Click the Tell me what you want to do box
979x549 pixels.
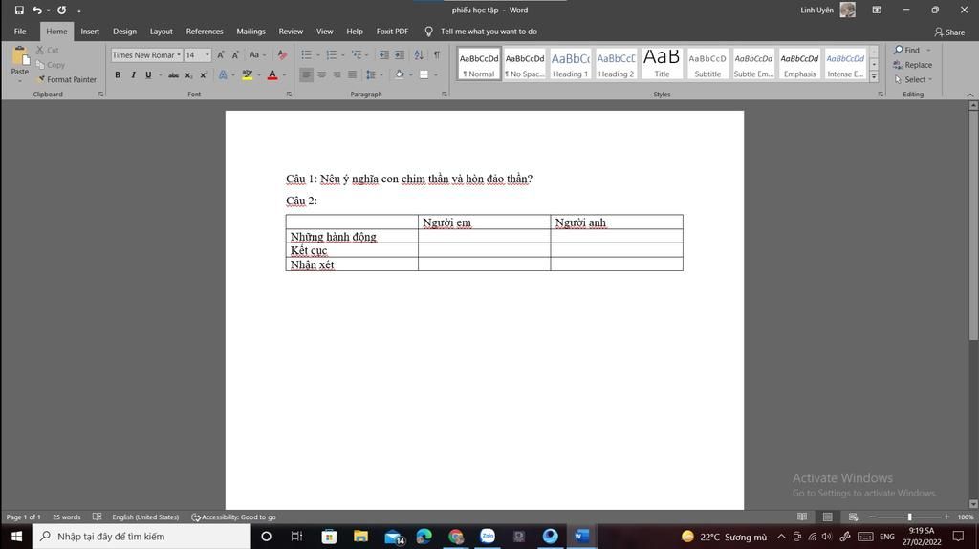click(x=489, y=32)
